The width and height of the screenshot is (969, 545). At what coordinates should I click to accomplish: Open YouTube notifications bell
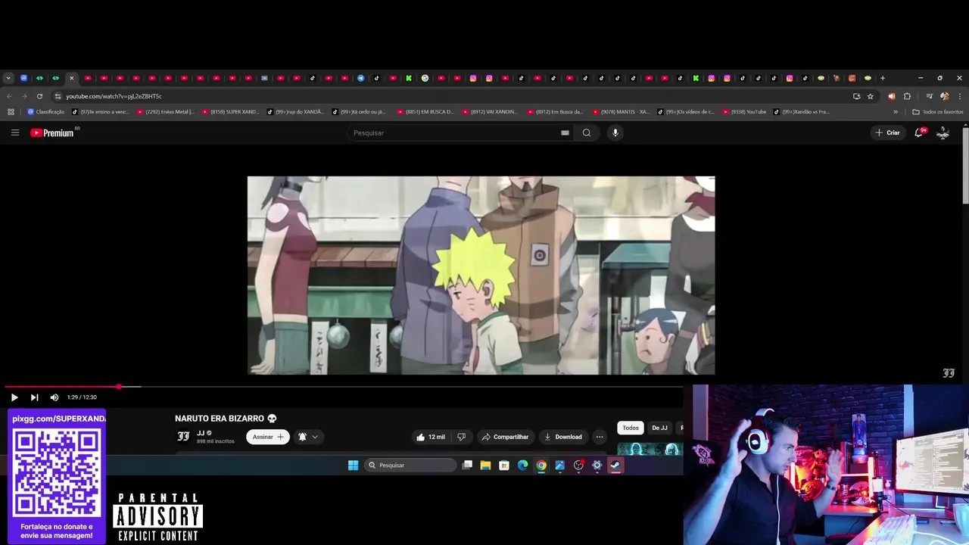[x=919, y=132]
